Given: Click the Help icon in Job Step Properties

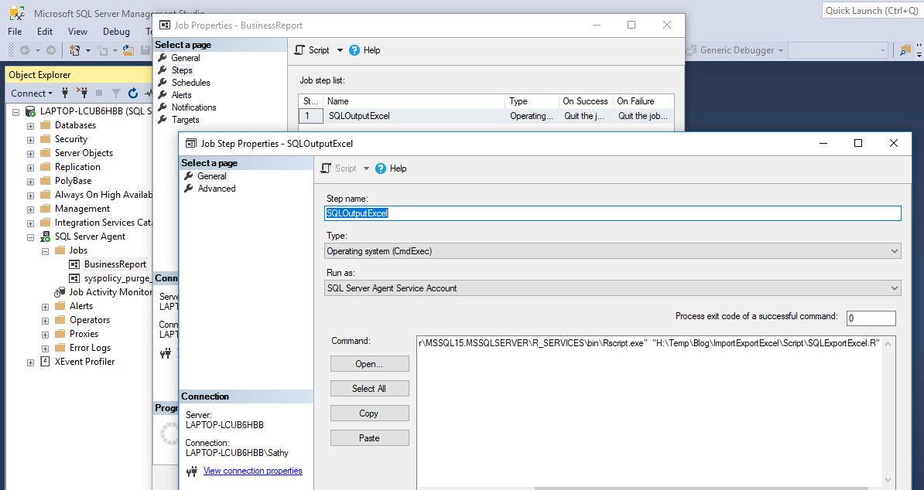Looking at the screenshot, I should 381,168.
